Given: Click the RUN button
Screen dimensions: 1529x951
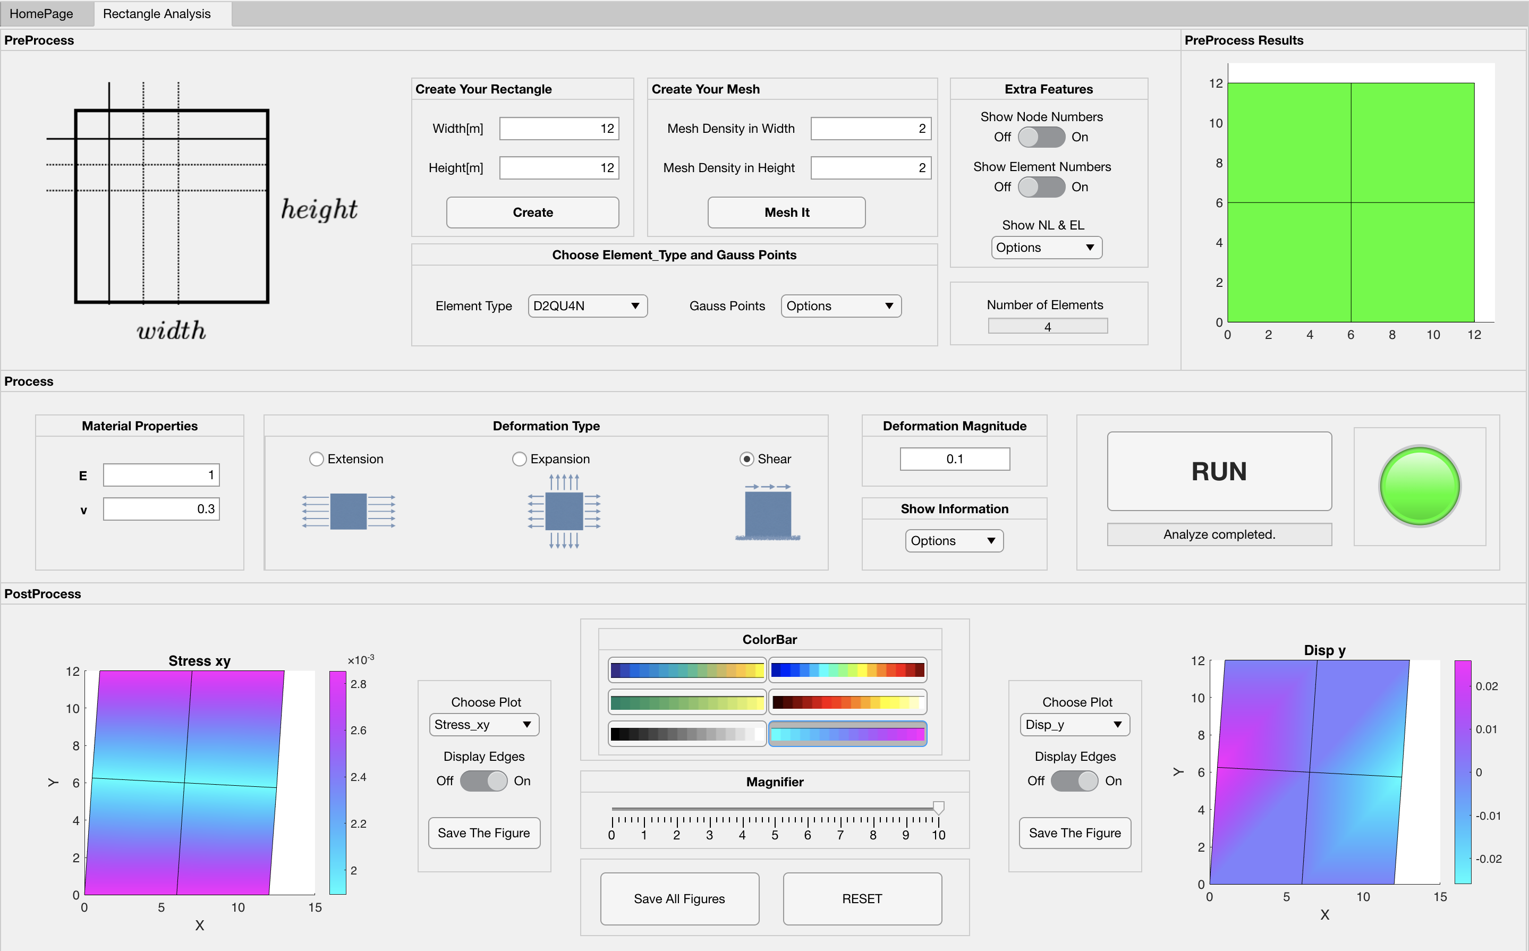Looking at the screenshot, I should click(x=1219, y=471).
